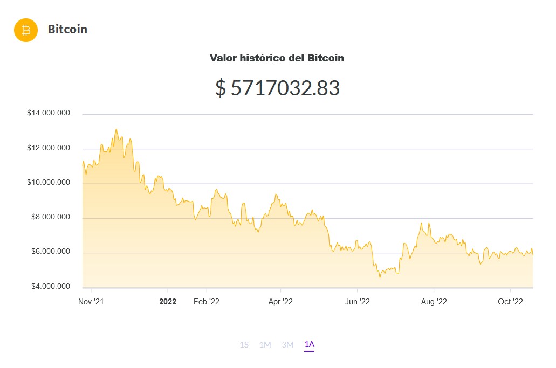Switch to the 1M time range
The width and height of the screenshot is (556, 368).
pos(265,344)
